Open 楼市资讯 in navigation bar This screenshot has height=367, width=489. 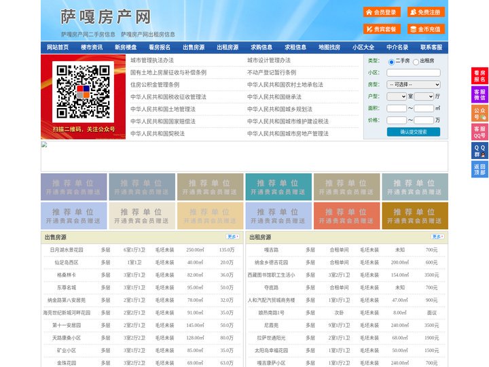pos(92,48)
